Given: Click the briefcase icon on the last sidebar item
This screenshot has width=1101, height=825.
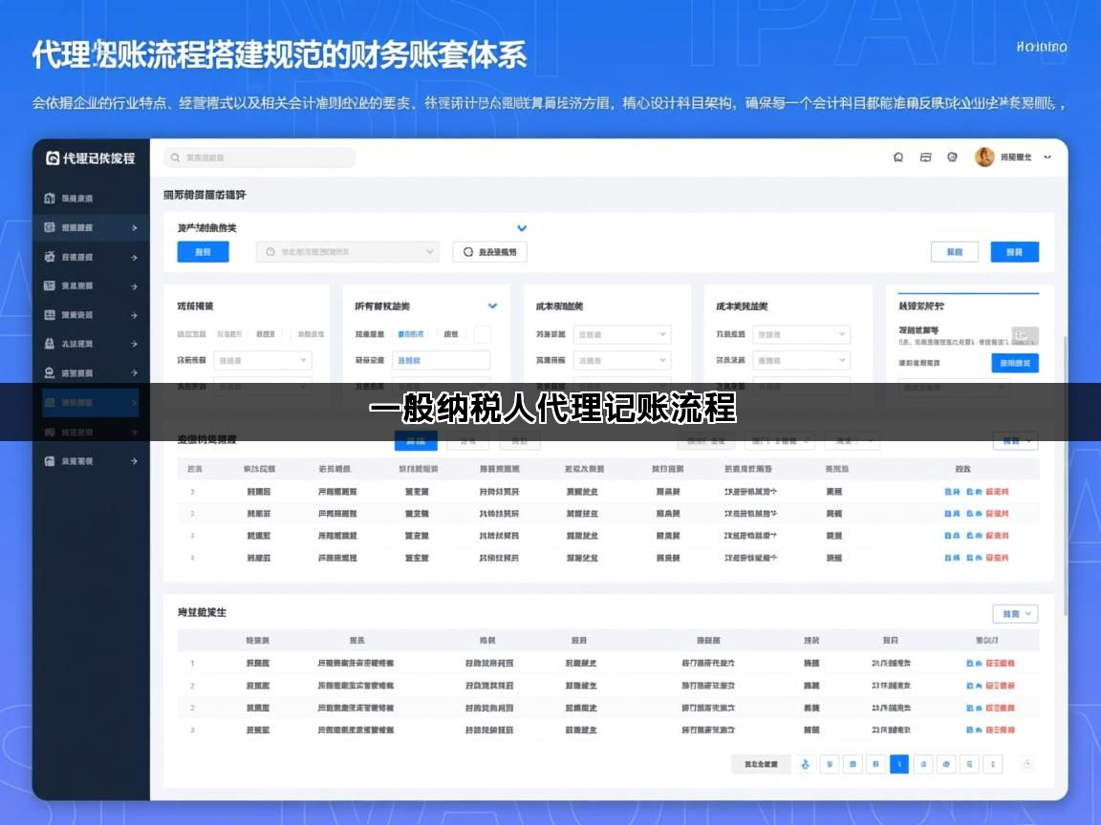Looking at the screenshot, I should (49, 461).
